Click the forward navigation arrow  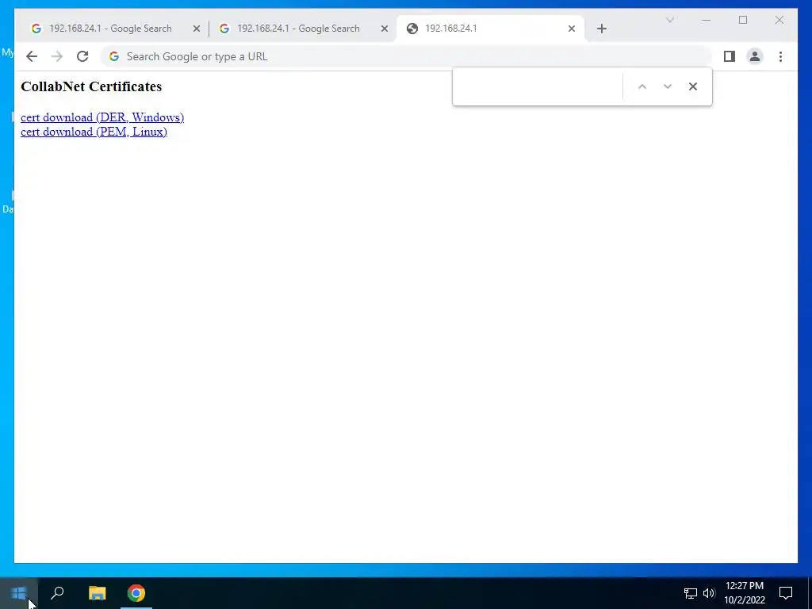[57, 56]
